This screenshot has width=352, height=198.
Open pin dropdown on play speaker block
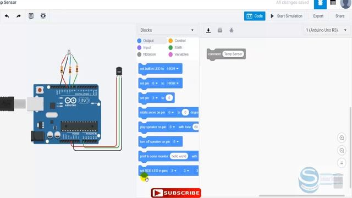172,127
